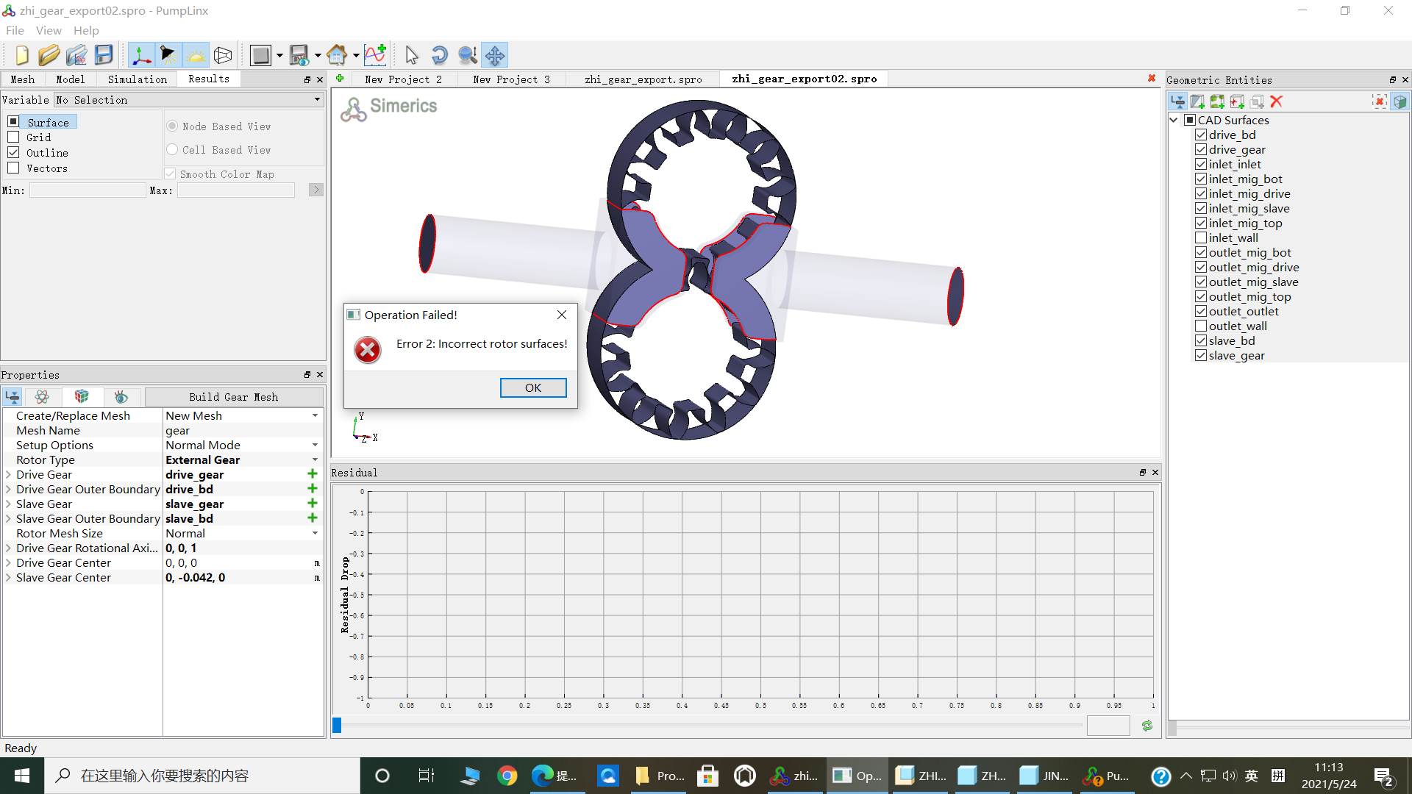Click the red delete X in Geometric Entities
The height and width of the screenshot is (794, 1412).
(x=1277, y=101)
